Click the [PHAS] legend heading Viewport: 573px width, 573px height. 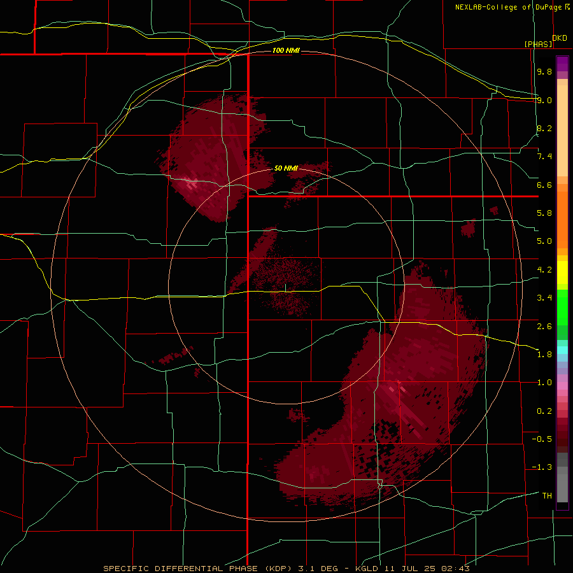(x=538, y=44)
